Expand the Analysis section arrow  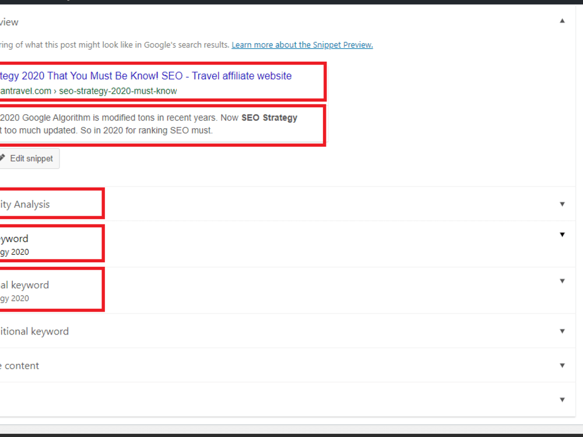562,204
